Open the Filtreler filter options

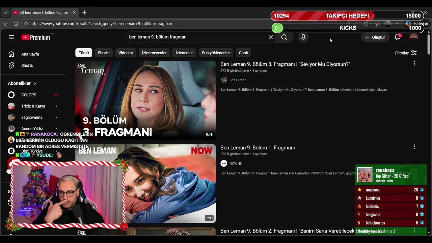coord(406,53)
